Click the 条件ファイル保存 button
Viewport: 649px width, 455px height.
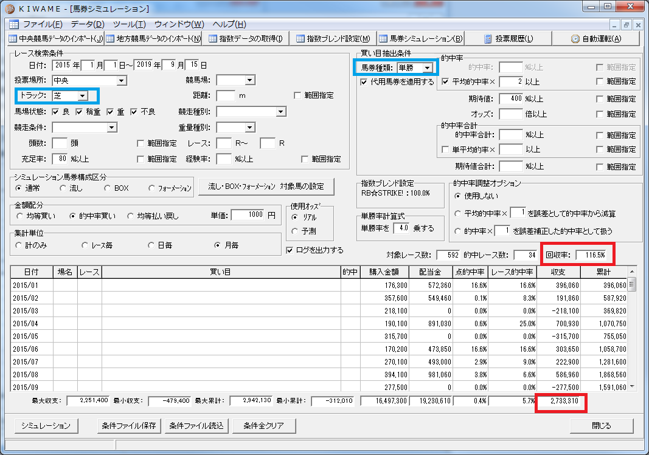(x=129, y=426)
